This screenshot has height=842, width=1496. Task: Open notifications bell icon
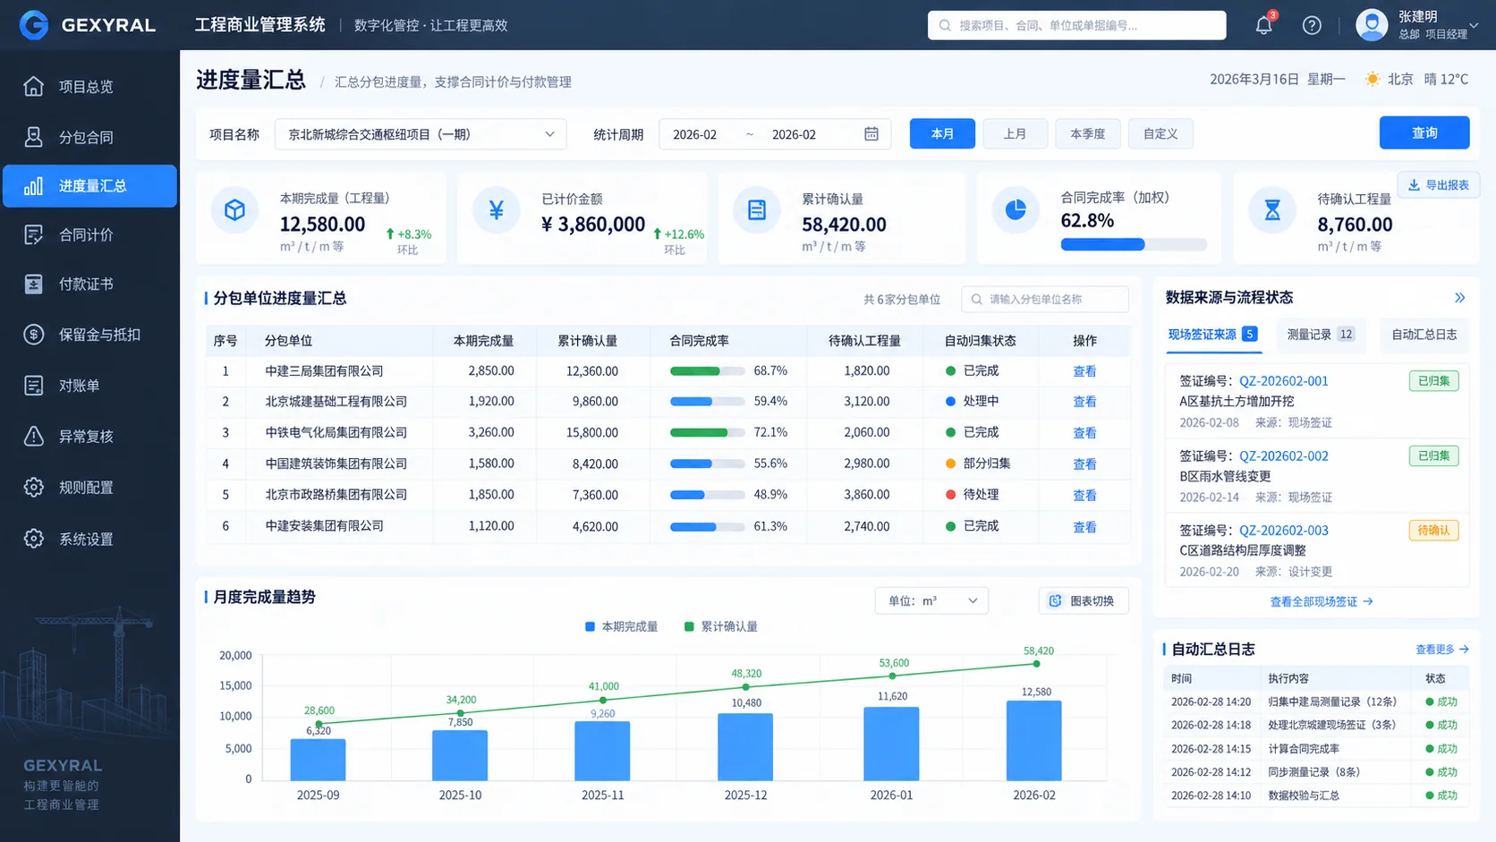pos(1263,25)
